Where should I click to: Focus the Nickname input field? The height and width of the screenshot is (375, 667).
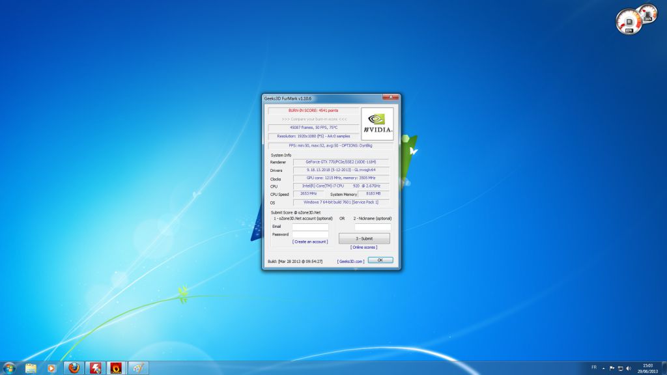373,227
